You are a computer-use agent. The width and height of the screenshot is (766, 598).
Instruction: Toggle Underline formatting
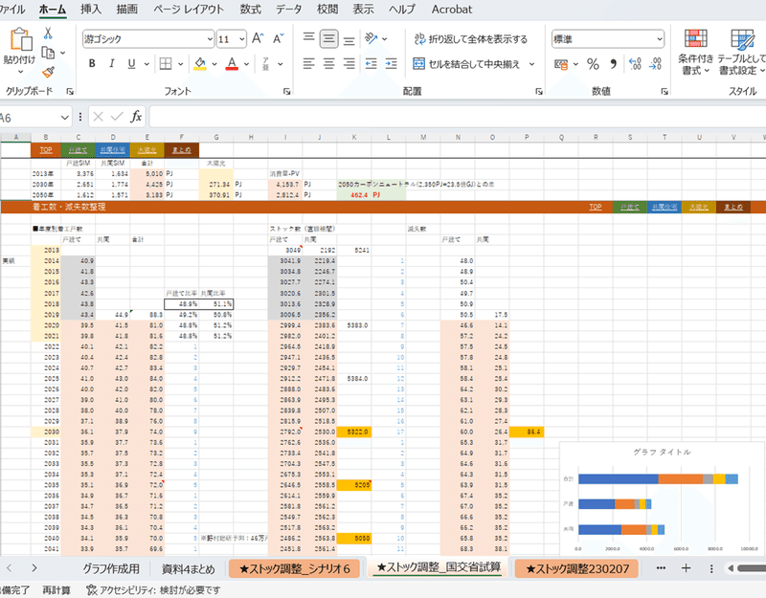click(131, 63)
